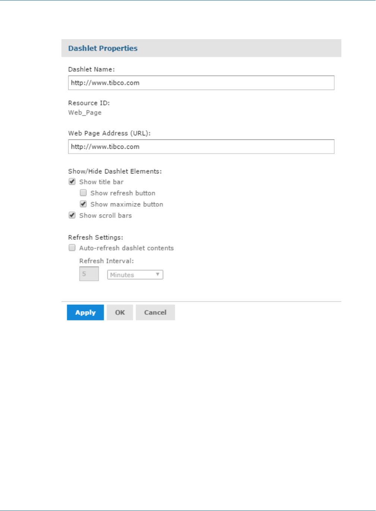The image size is (376, 511).
Task: Click the Refresh Interval label text
Action: pos(106,261)
